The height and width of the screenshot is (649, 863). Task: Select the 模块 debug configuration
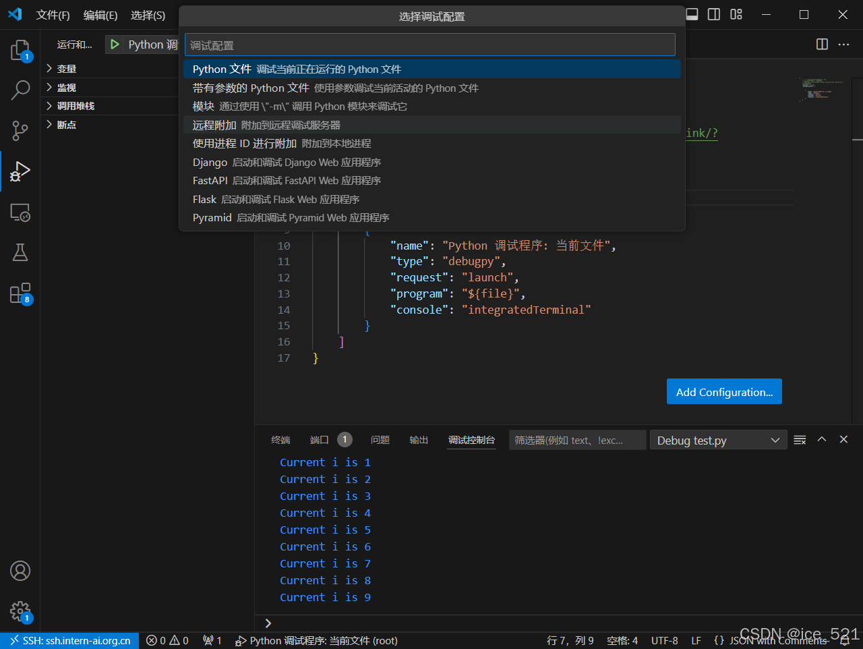[432, 106]
